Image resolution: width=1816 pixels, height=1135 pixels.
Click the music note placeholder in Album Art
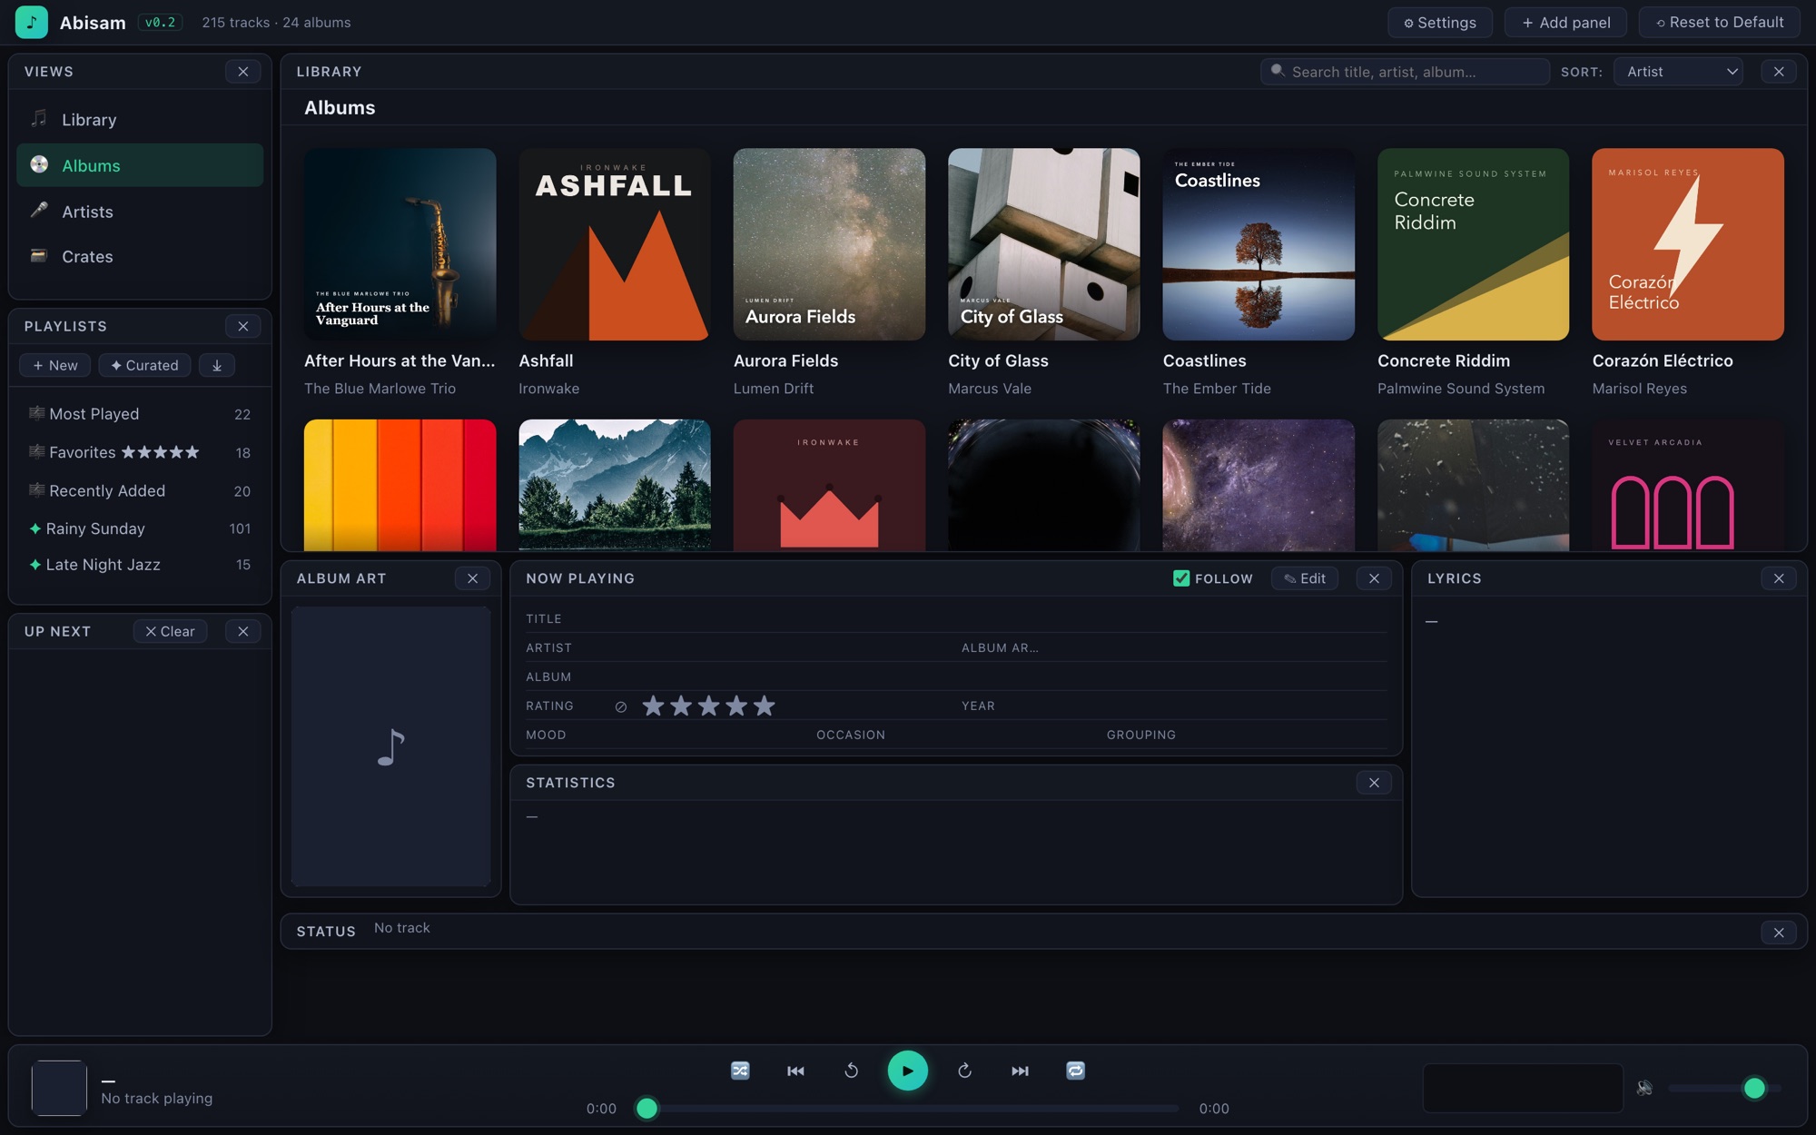coord(391,747)
